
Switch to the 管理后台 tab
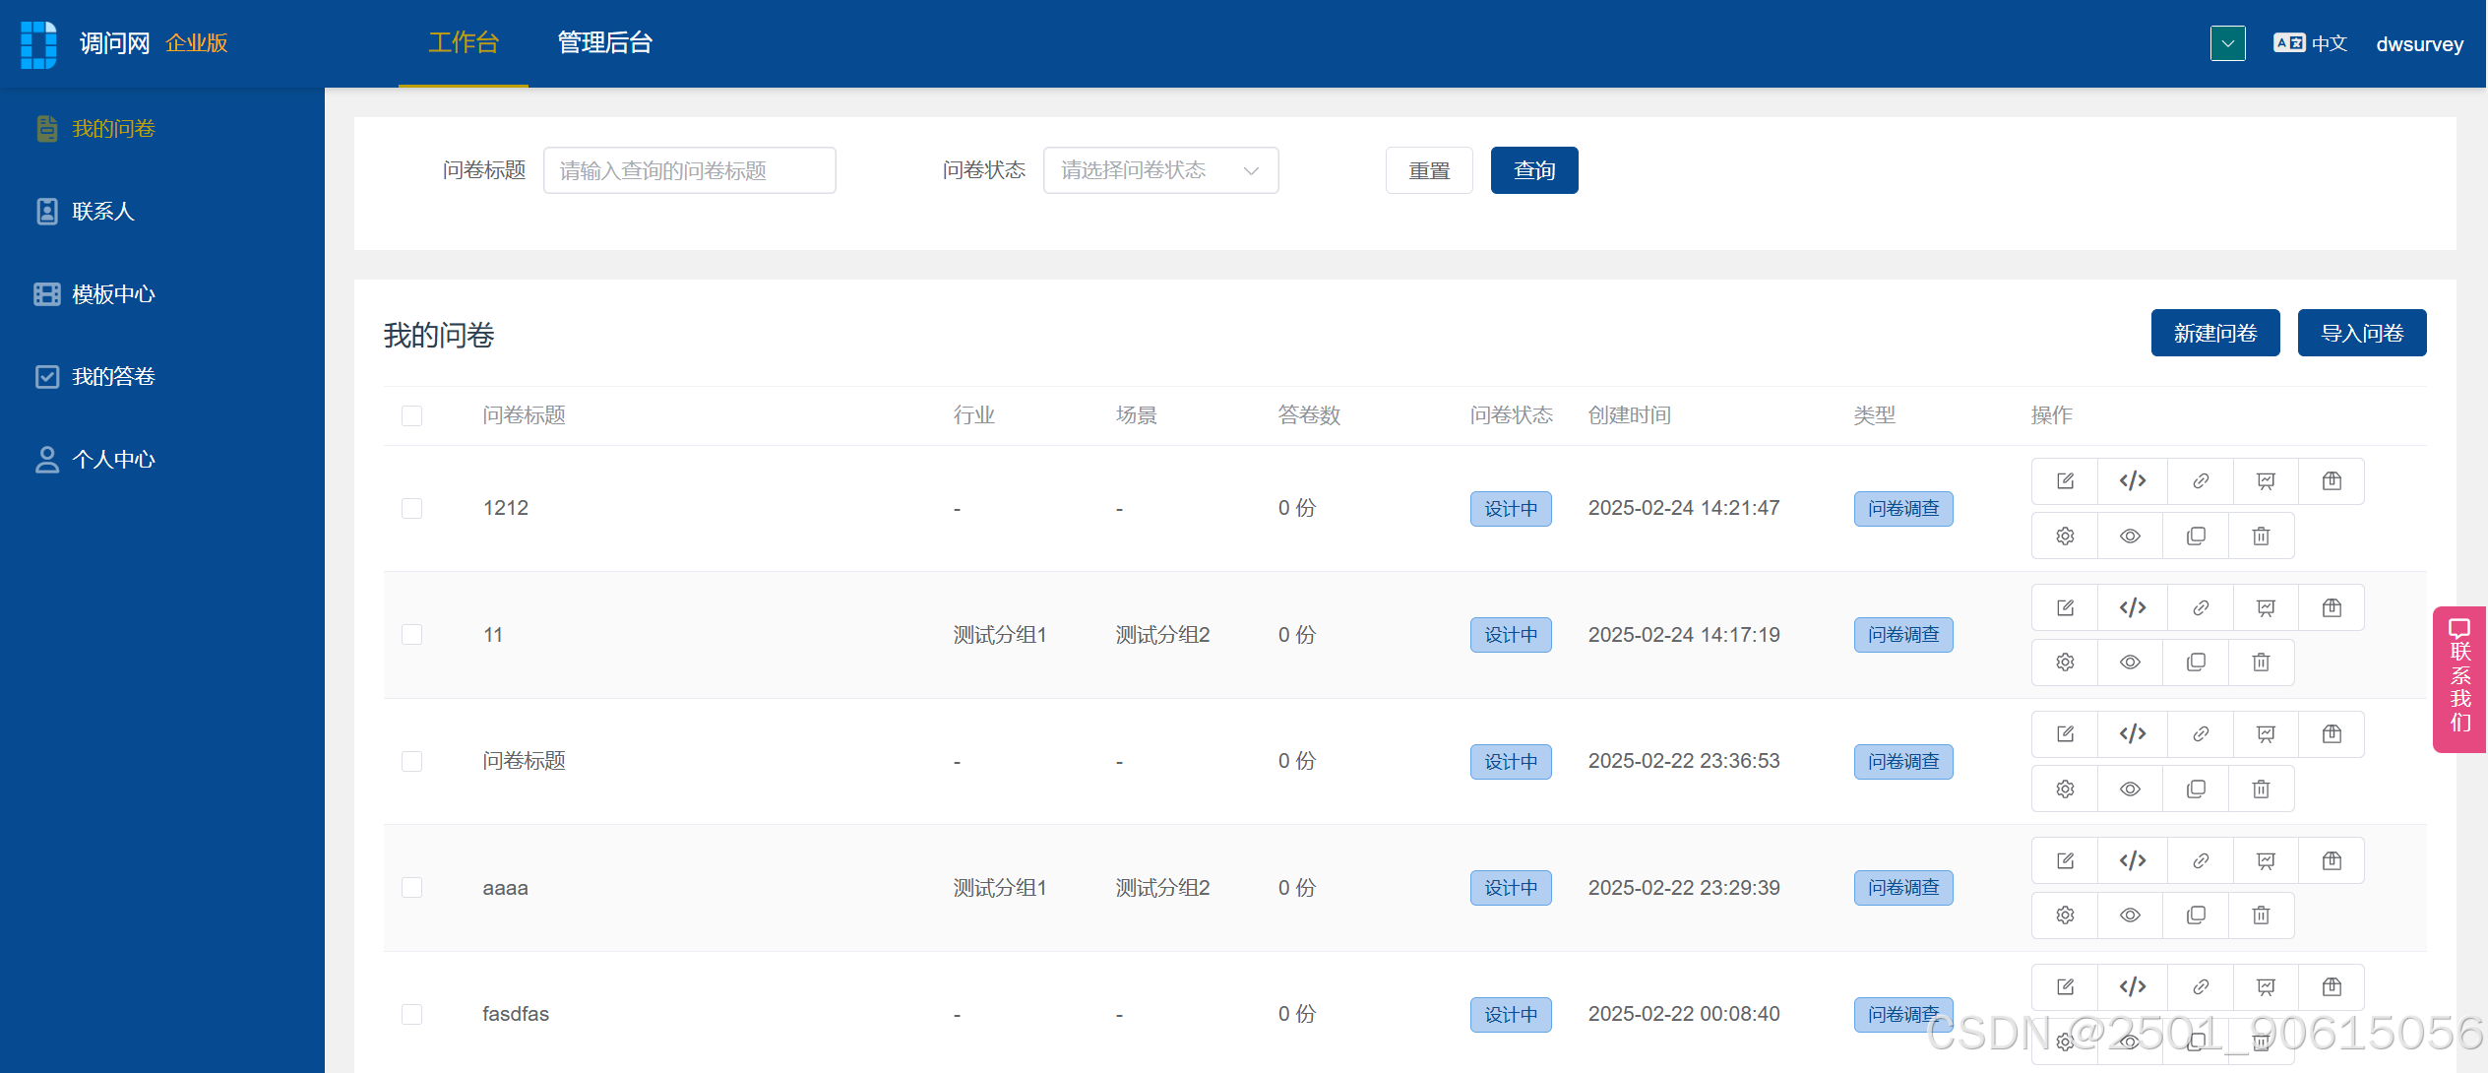[604, 42]
